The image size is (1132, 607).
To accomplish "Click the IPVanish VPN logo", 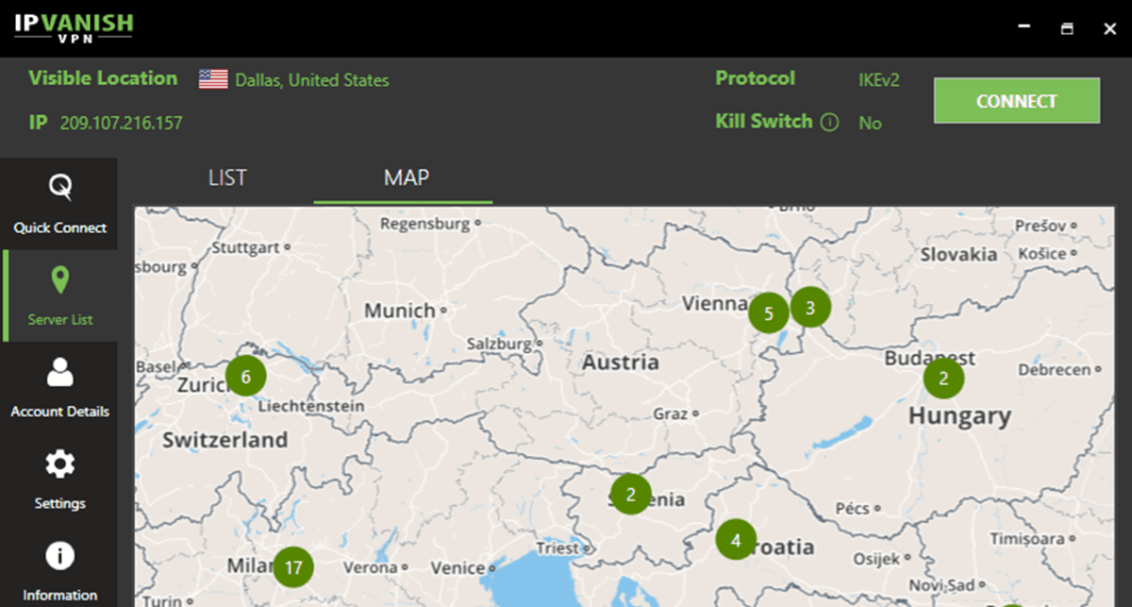I will point(73,28).
